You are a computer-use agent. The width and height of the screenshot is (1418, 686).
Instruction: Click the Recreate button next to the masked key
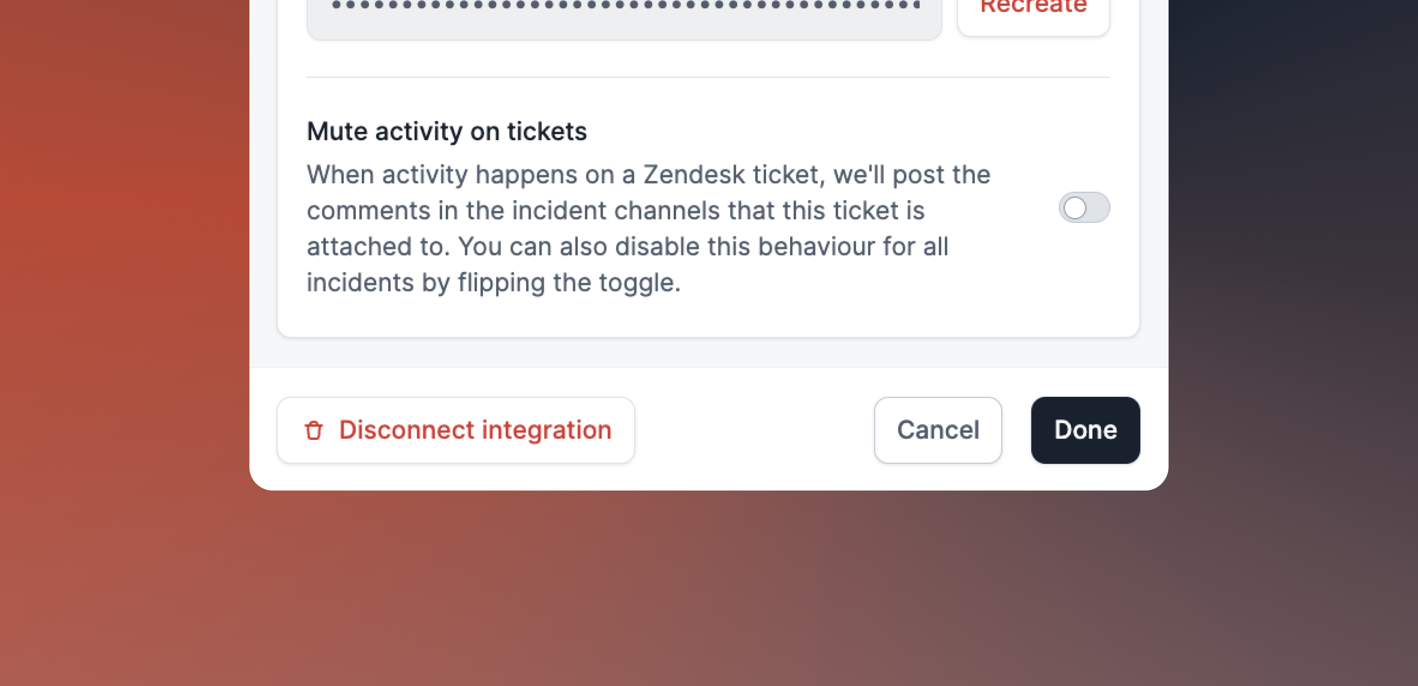tap(1033, 11)
